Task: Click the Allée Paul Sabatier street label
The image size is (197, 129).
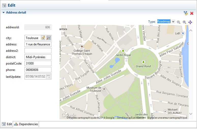Action: point(172,49)
